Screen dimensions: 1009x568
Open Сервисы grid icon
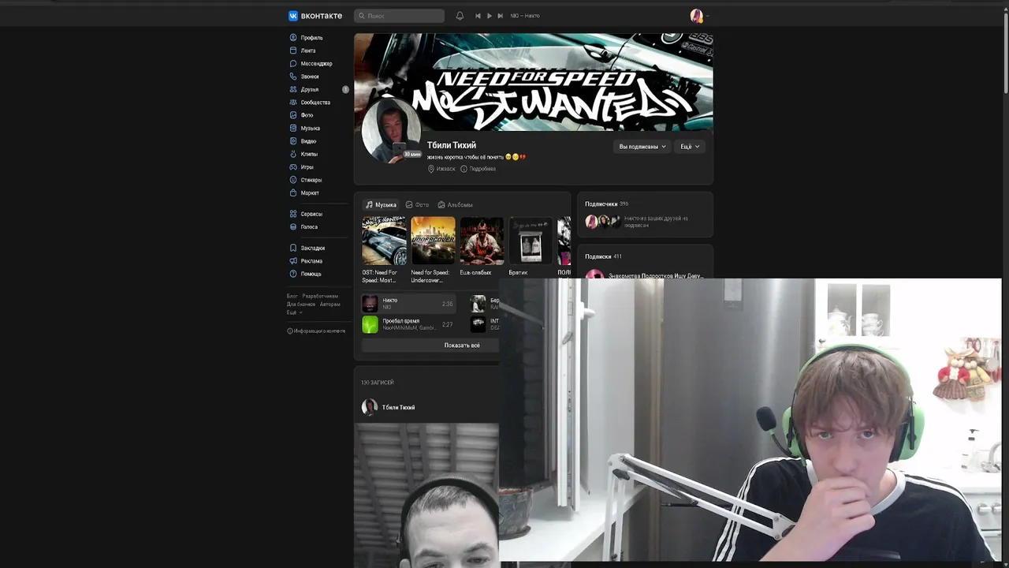click(x=293, y=214)
